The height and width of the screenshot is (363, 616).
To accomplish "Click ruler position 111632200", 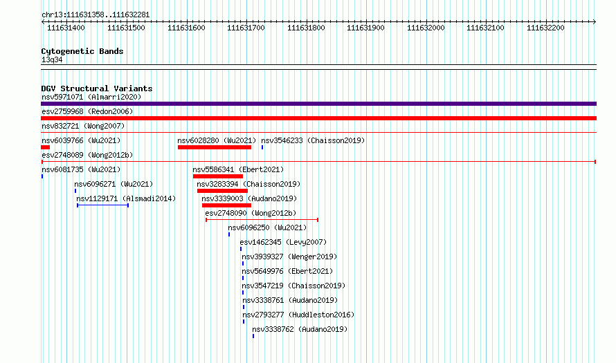I will [x=545, y=28].
